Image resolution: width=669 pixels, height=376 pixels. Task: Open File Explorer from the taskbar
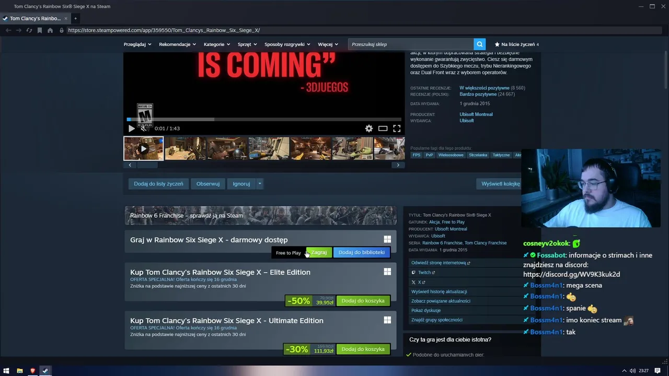pos(19,371)
